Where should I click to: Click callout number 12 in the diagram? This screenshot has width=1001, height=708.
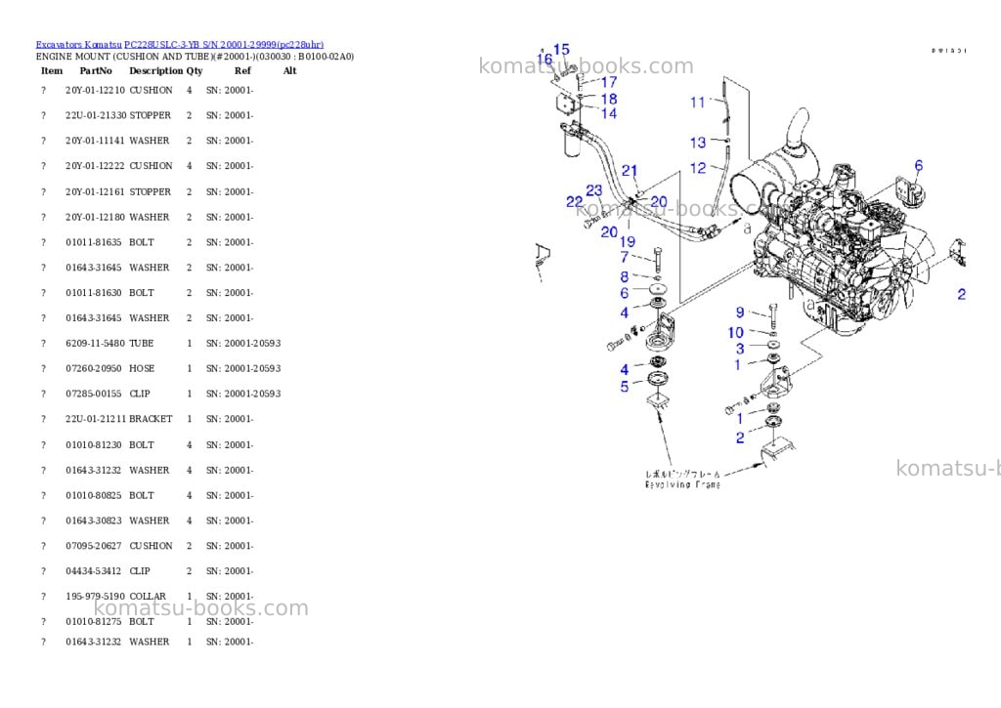coord(698,168)
